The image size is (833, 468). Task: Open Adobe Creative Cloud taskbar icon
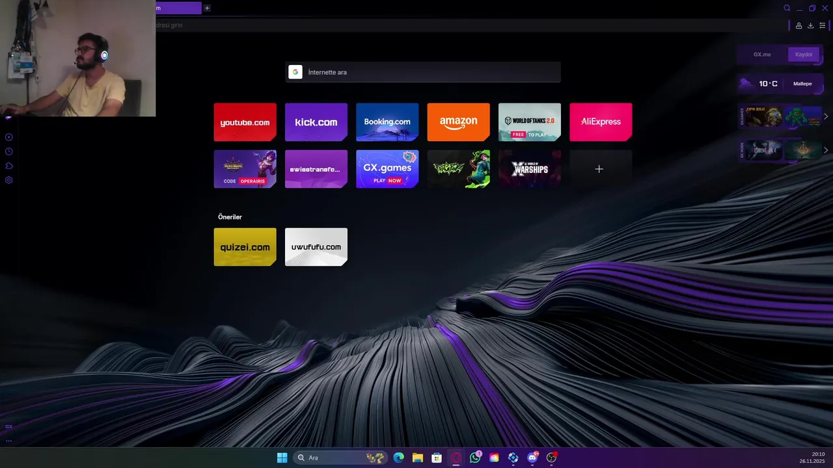494,458
